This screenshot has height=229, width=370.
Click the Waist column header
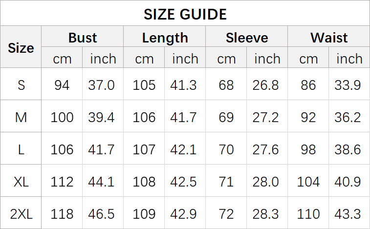coord(329,38)
